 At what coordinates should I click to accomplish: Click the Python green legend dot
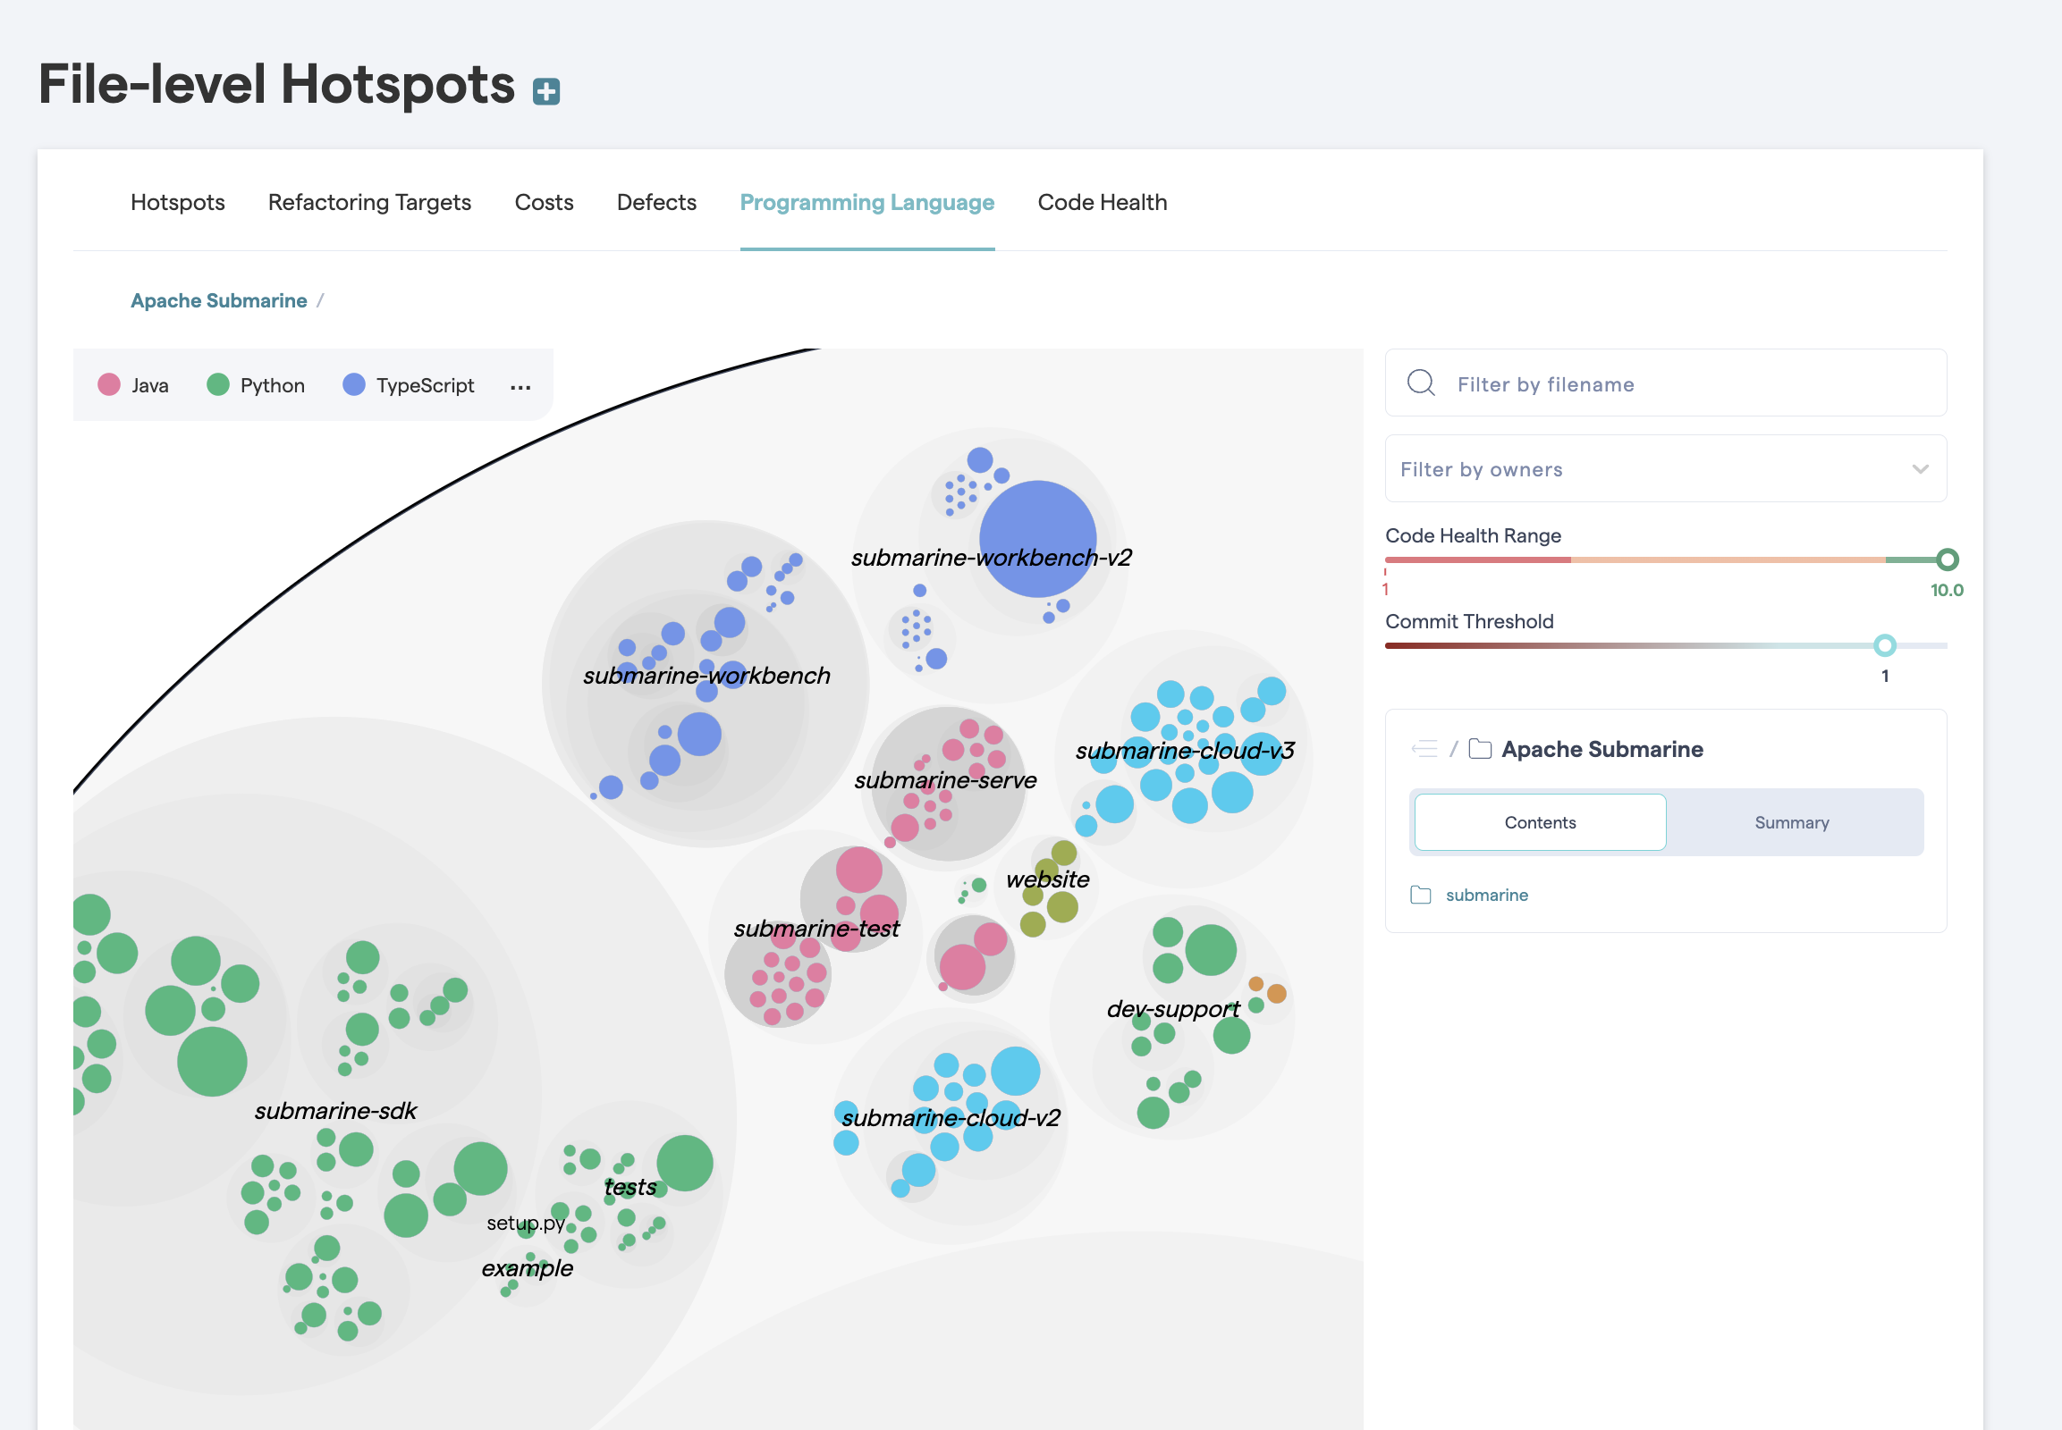[218, 385]
